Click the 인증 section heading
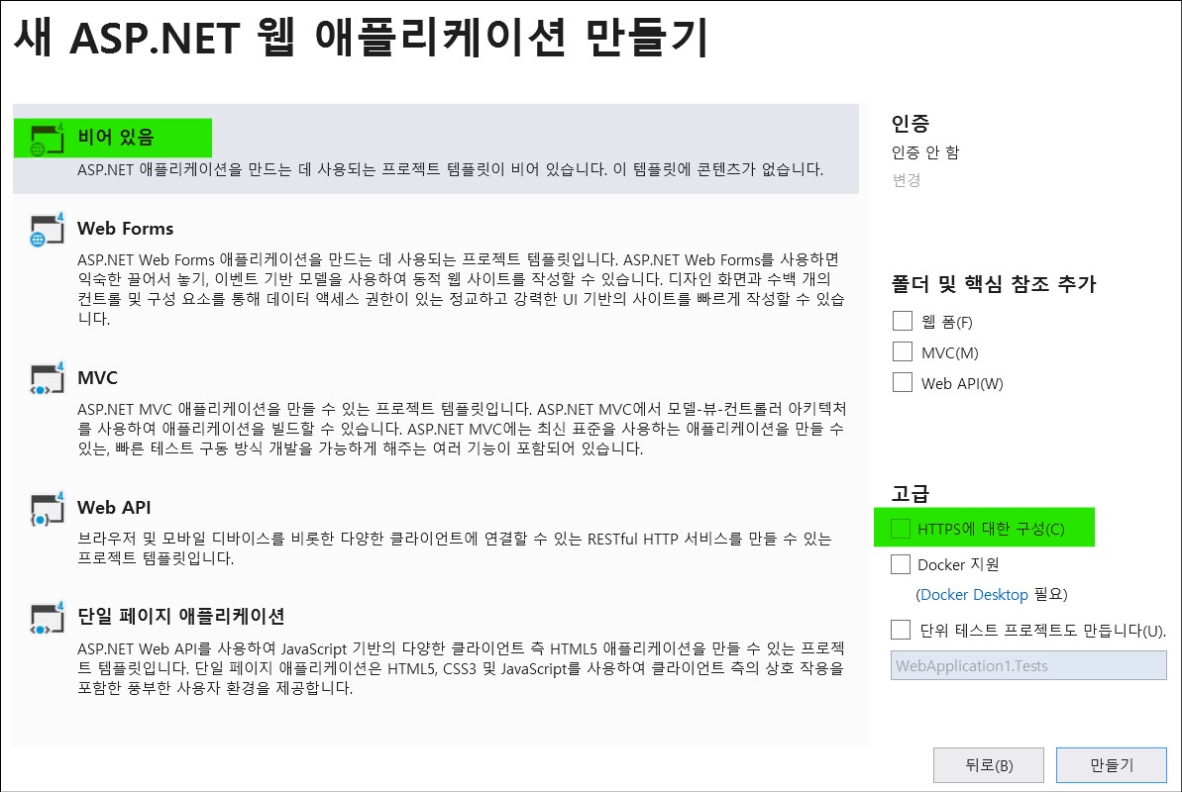 [x=911, y=123]
